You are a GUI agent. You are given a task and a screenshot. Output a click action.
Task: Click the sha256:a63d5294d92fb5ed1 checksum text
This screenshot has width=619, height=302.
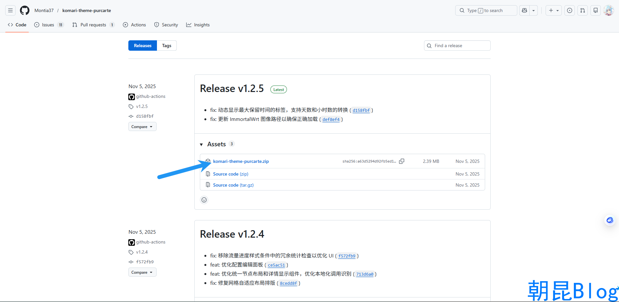[369, 161]
